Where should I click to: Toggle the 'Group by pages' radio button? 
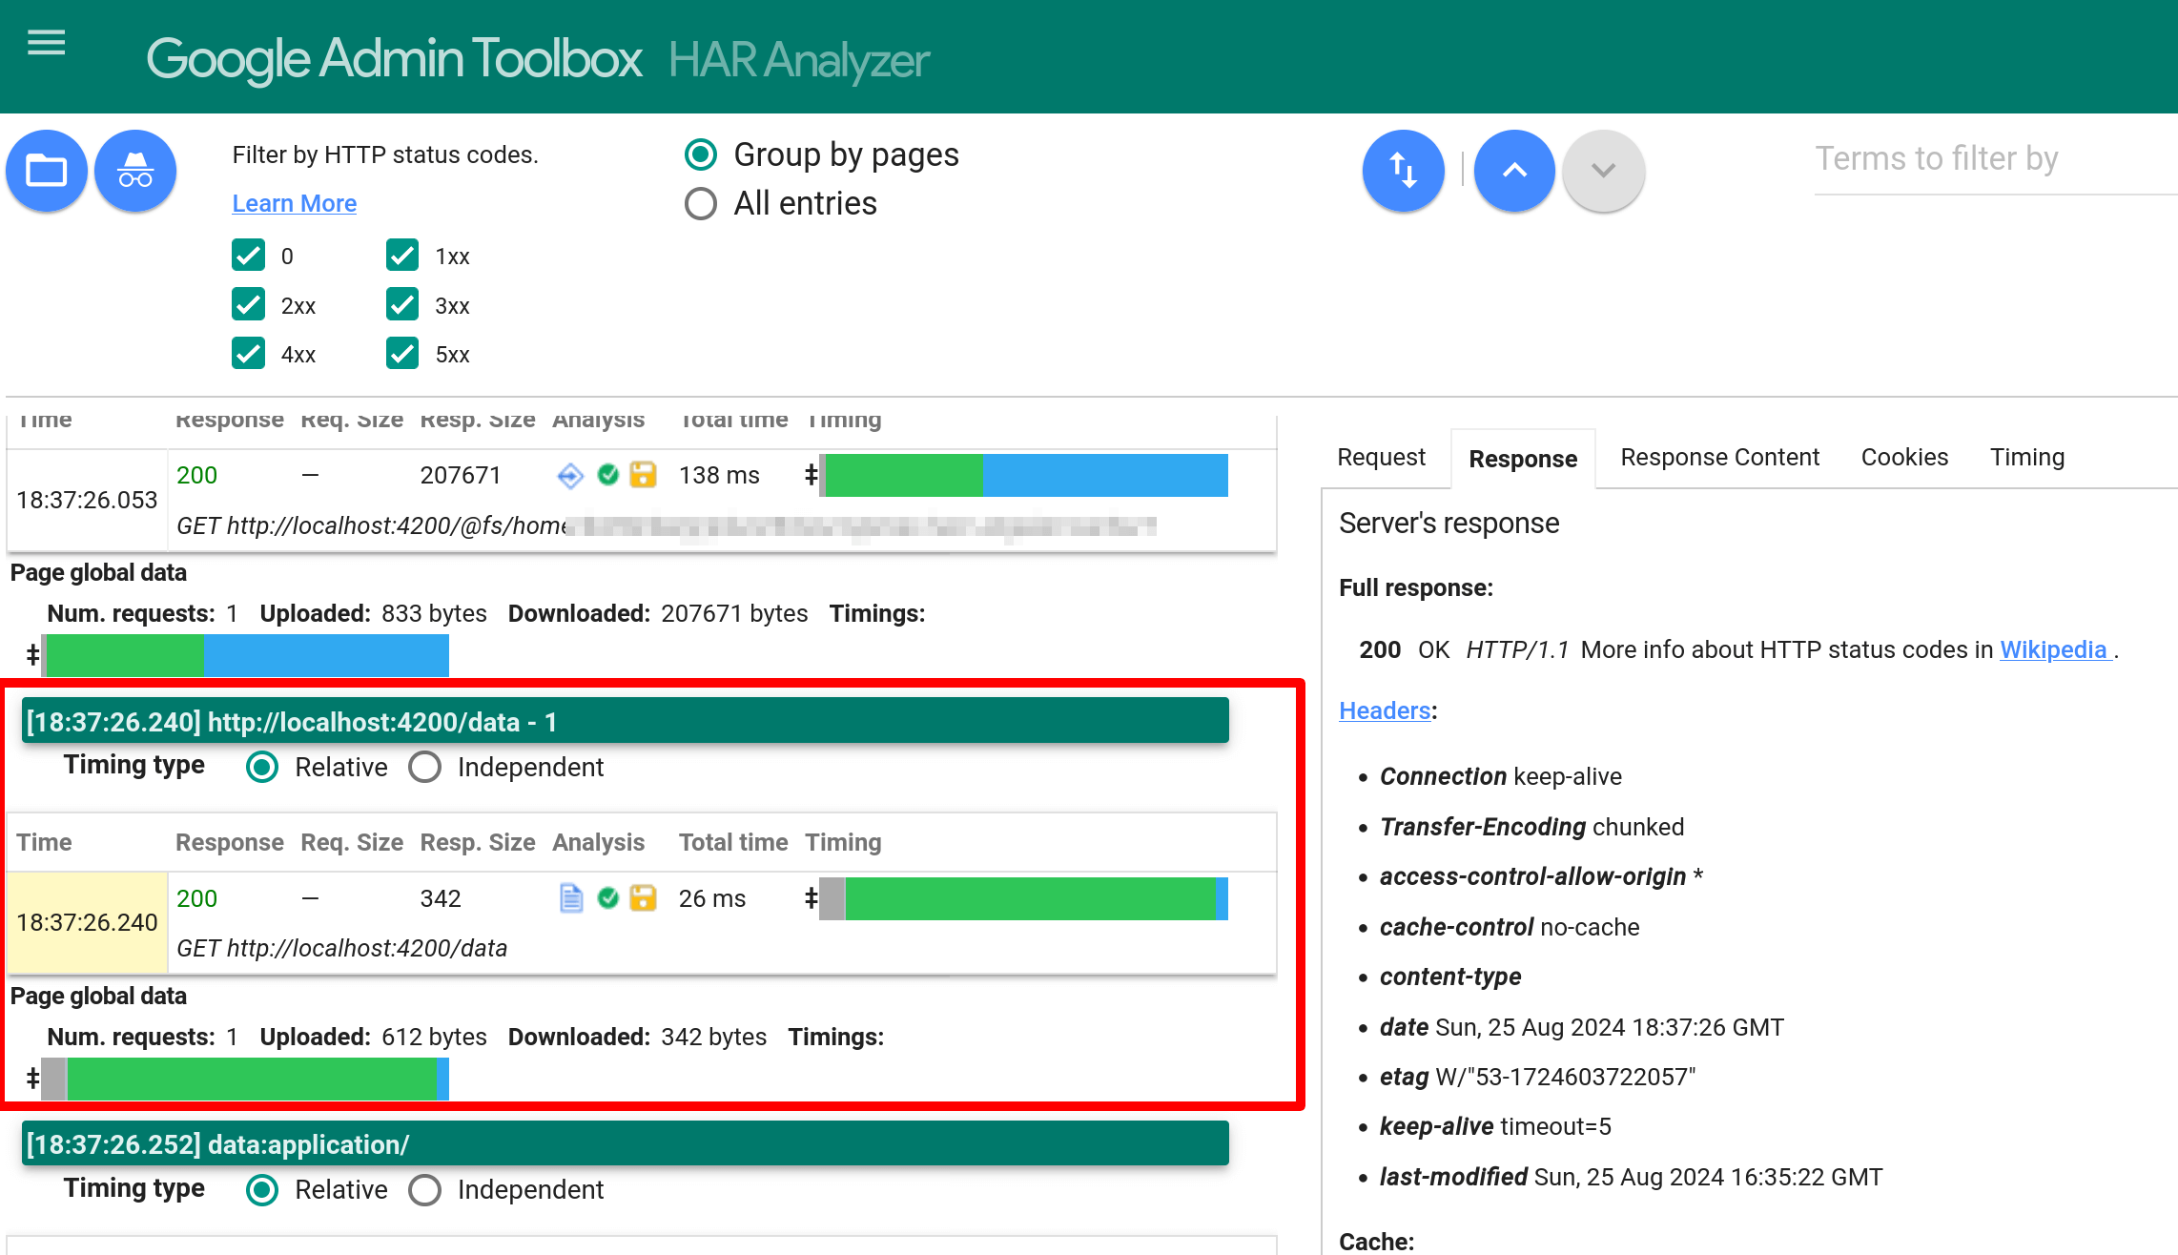click(697, 154)
